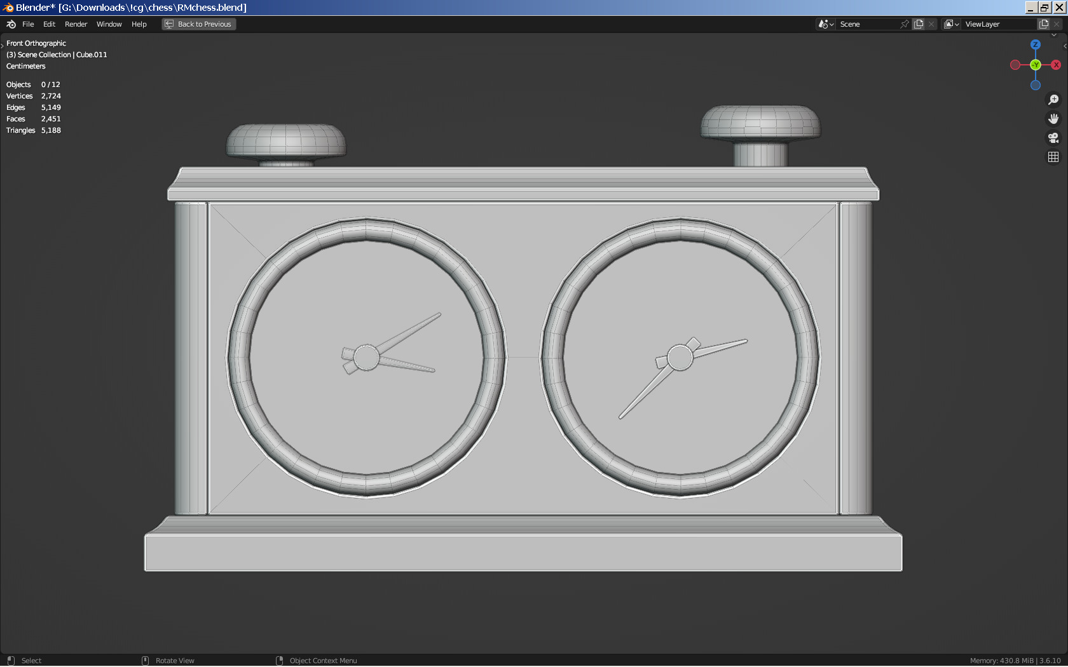Remove the ViewLayer with its X button

(x=1057, y=24)
